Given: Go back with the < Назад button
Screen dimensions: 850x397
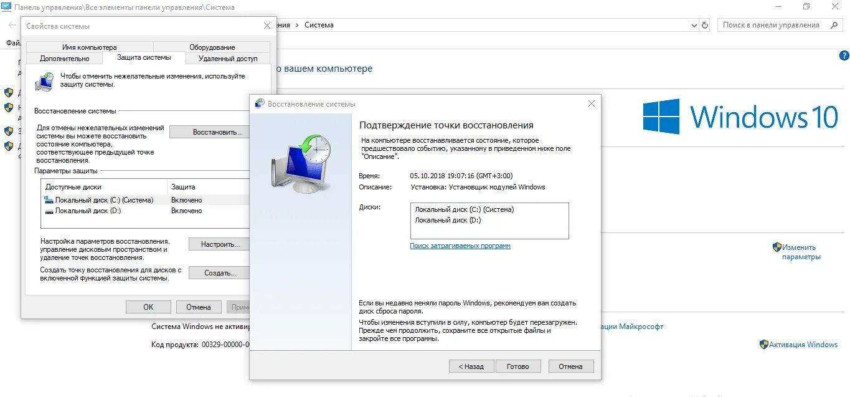Looking at the screenshot, I should tap(471, 366).
